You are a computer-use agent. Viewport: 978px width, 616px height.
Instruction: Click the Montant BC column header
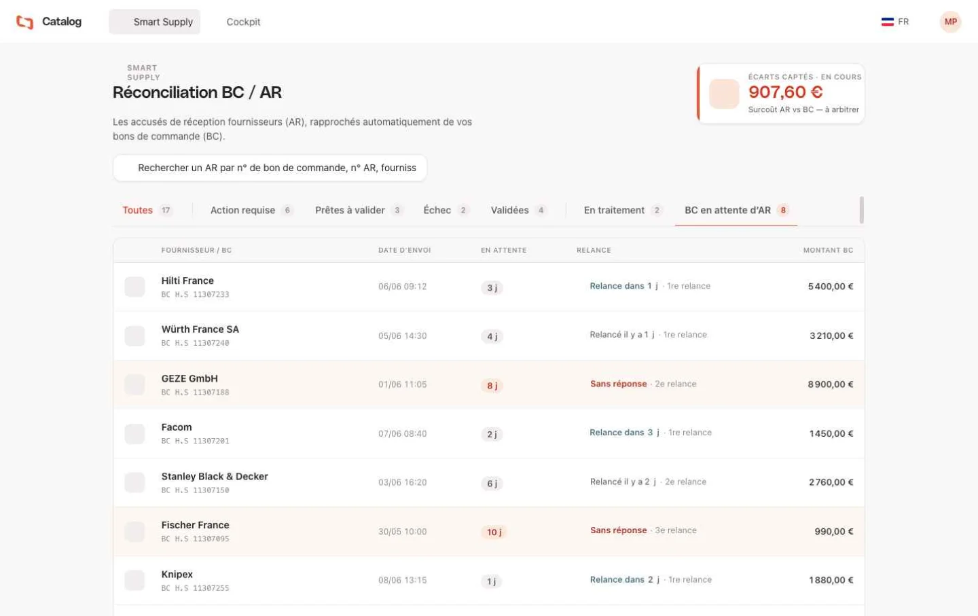tap(828, 251)
